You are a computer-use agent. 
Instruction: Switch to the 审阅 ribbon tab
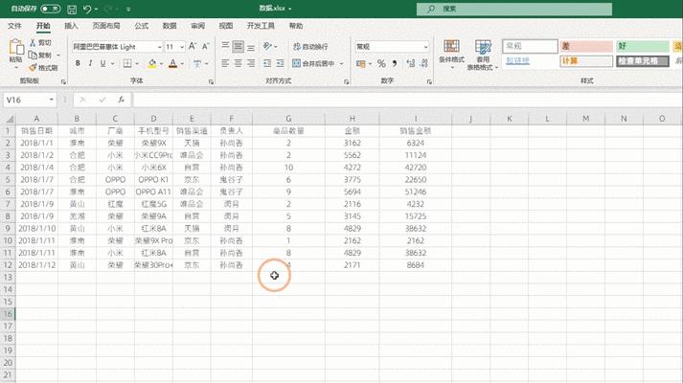tap(197, 26)
